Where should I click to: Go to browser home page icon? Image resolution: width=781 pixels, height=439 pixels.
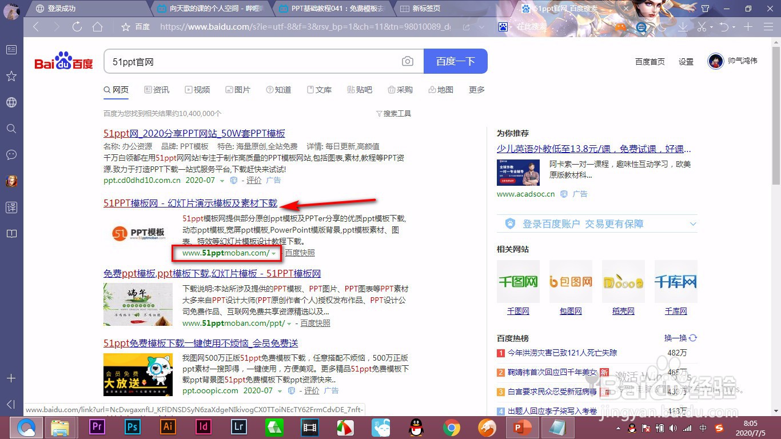(x=98, y=27)
